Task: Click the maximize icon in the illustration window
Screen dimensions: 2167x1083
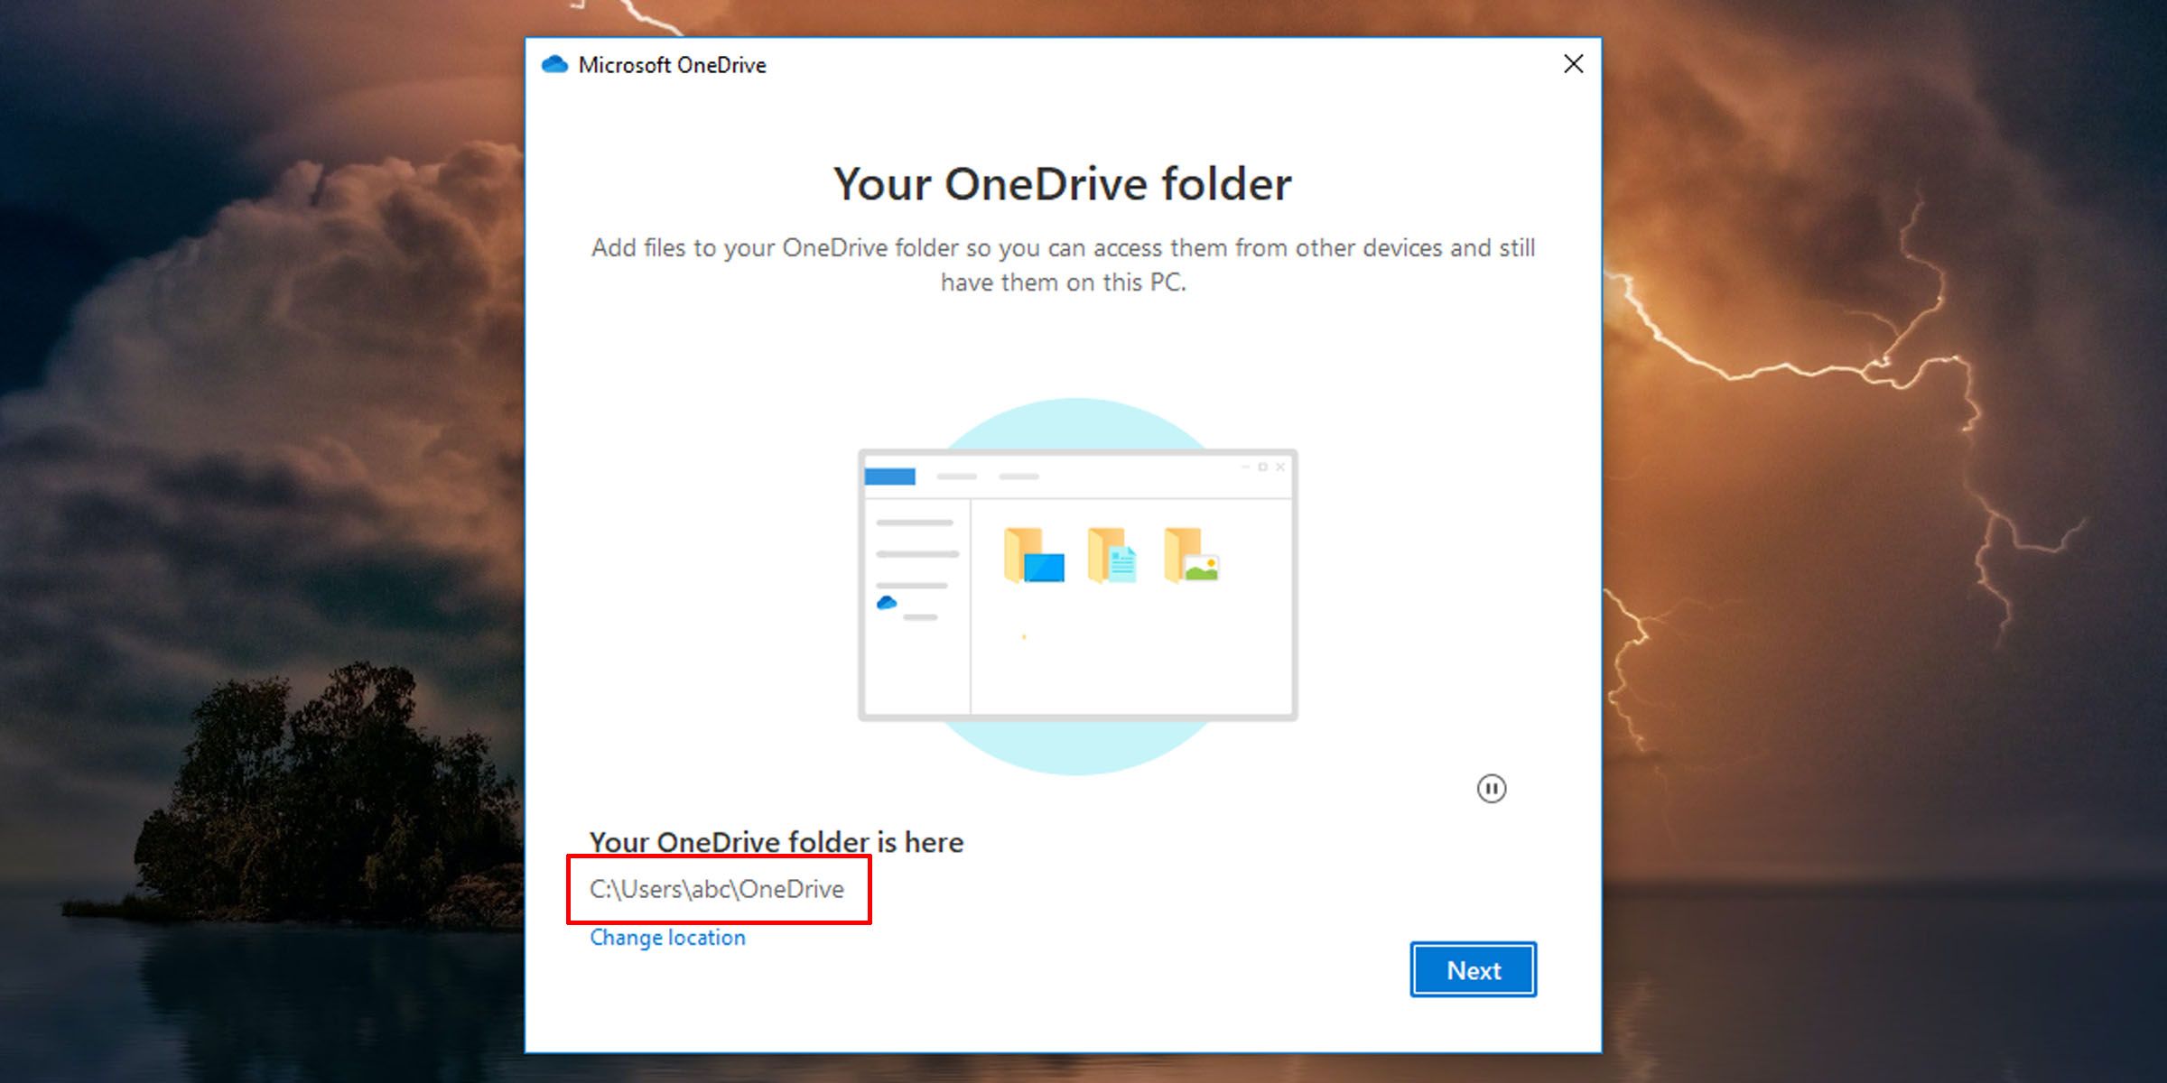Action: (1263, 467)
